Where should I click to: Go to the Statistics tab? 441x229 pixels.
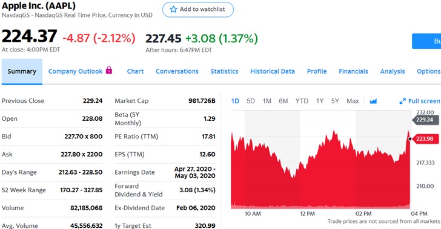click(x=224, y=71)
